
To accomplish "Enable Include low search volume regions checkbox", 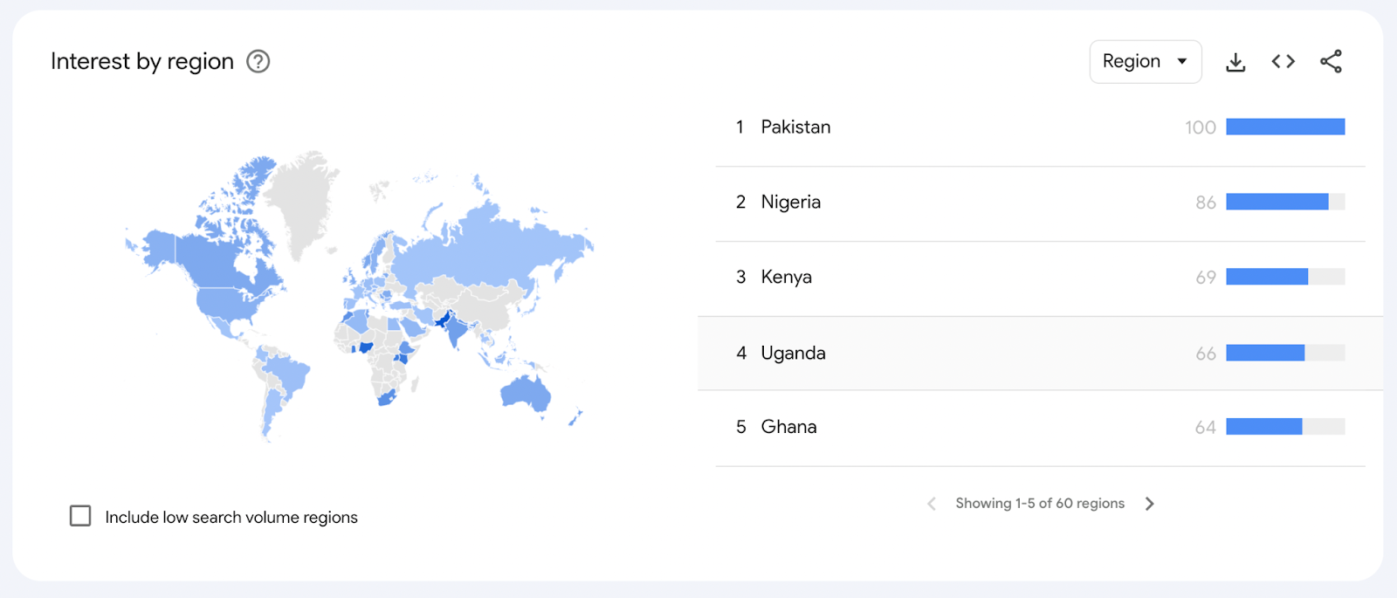I will [80, 516].
